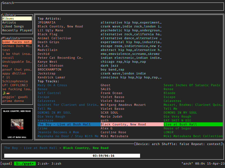This screenshot has height=168, width=225.
Task: Select the emoji-named playlist
Action: 6,93
